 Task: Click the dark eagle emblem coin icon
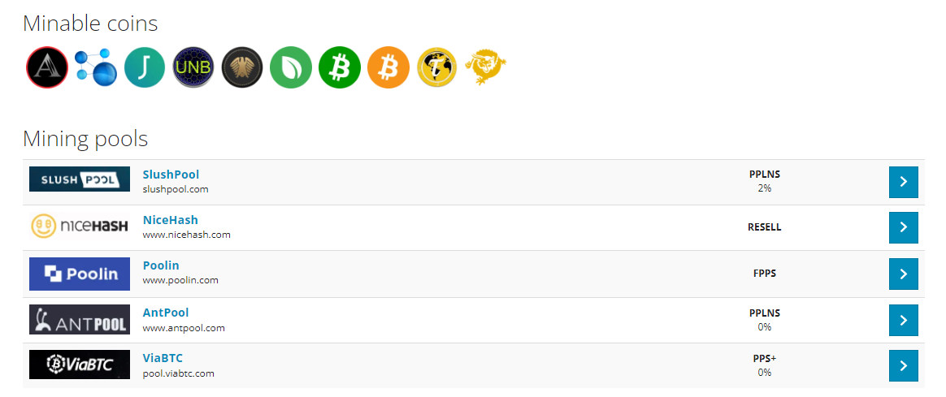pos(242,67)
